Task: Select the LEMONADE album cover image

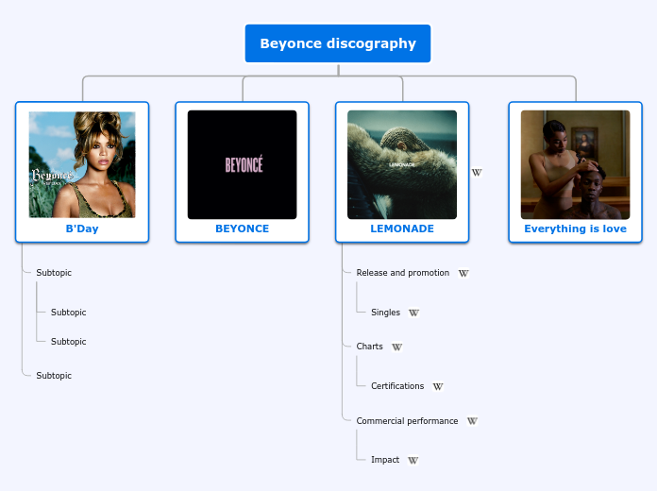Action: click(402, 165)
